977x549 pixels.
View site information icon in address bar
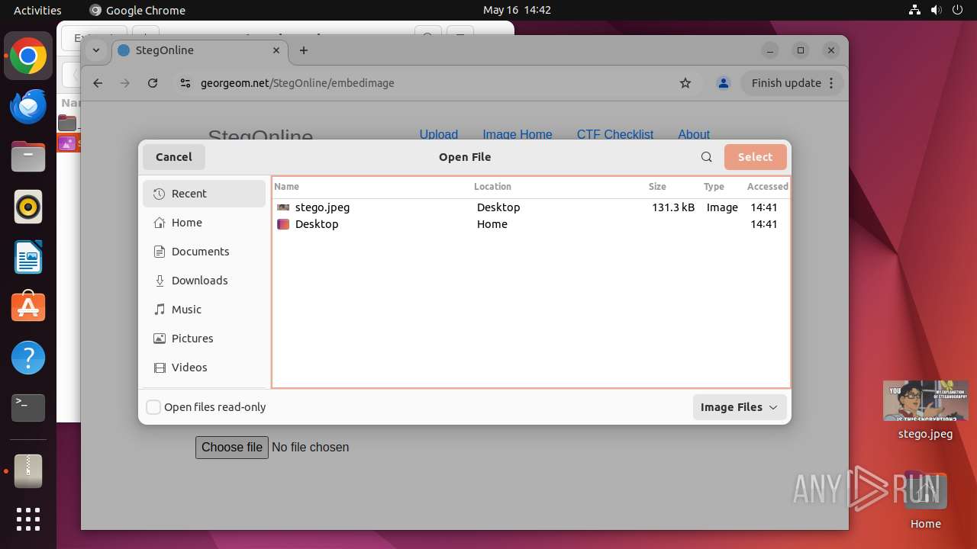click(x=185, y=83)
